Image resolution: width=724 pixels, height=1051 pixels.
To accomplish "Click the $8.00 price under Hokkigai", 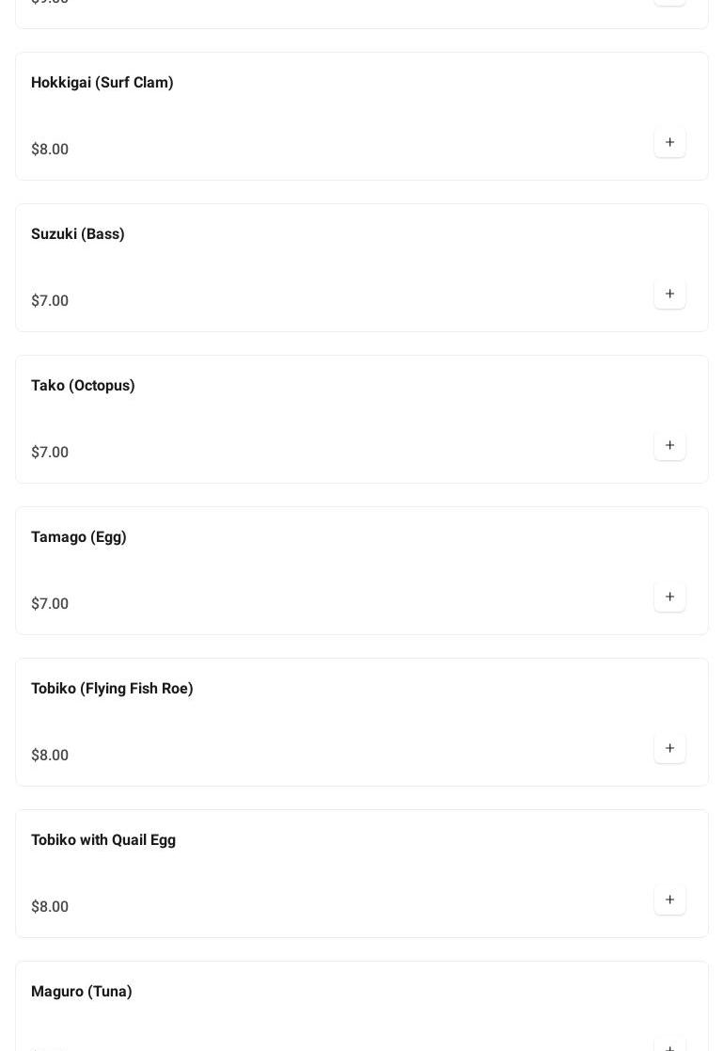I will [x=50, y=150].
